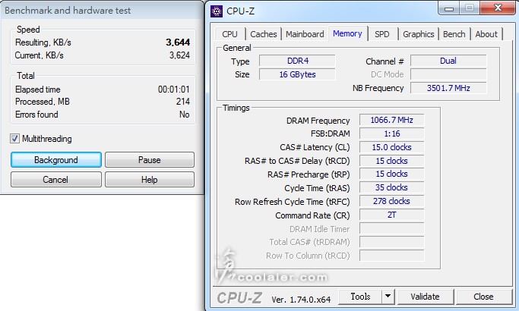Click the Processed MB value 214
The image size is (519, 311).
(x=183, y=102)
